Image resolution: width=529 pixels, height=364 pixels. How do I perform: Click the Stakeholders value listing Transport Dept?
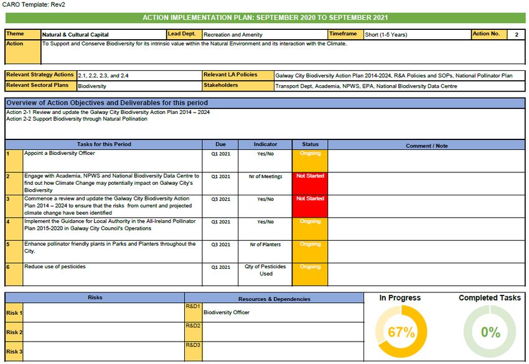point(400,86)
